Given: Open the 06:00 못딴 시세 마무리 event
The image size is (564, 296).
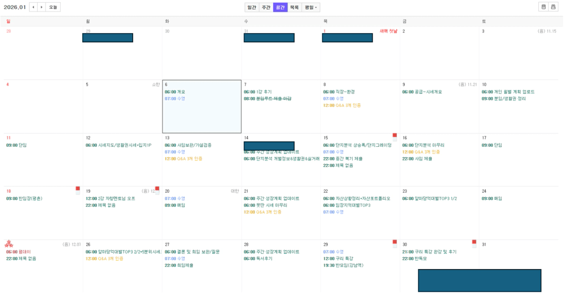Looking at the screenshot, I should click(x=265, y=205).
